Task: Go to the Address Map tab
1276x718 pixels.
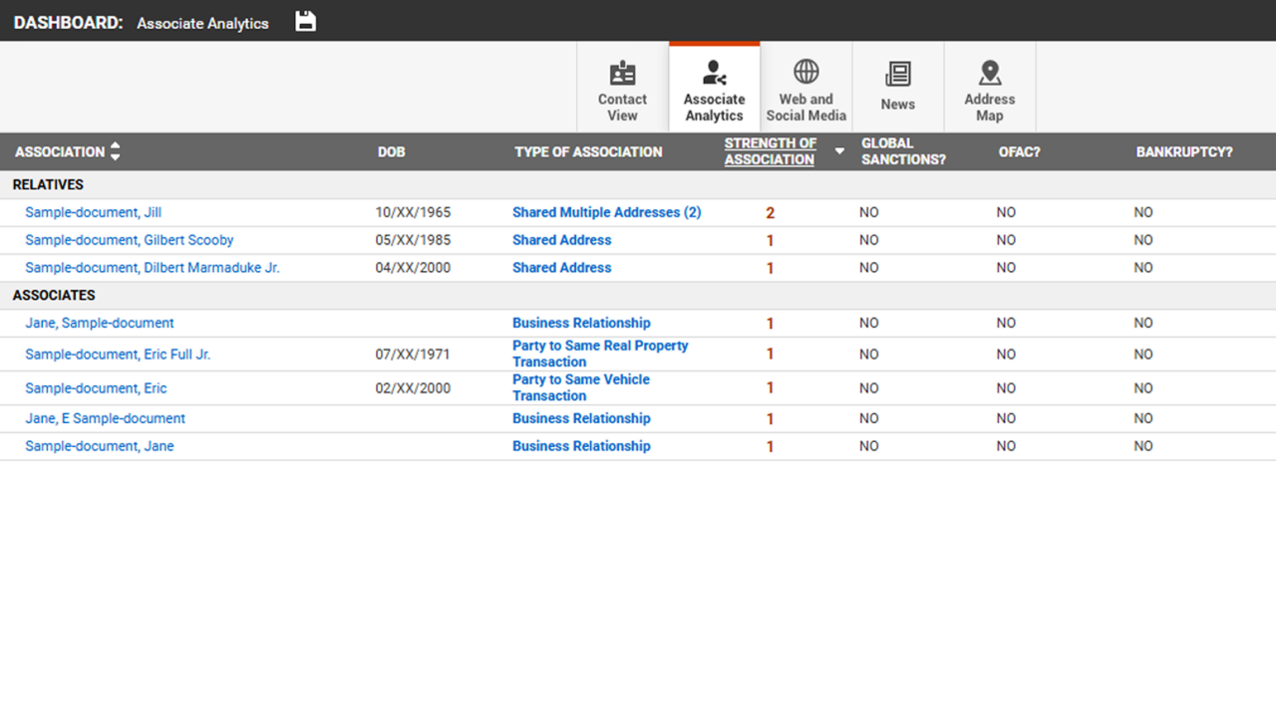Action: tap(989, 88)
